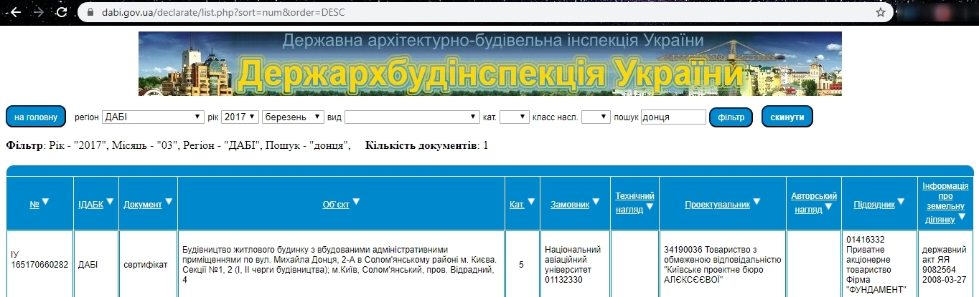979x297 pixels.
Task: Open the кат. category dropdown
Action: [515, 117]
